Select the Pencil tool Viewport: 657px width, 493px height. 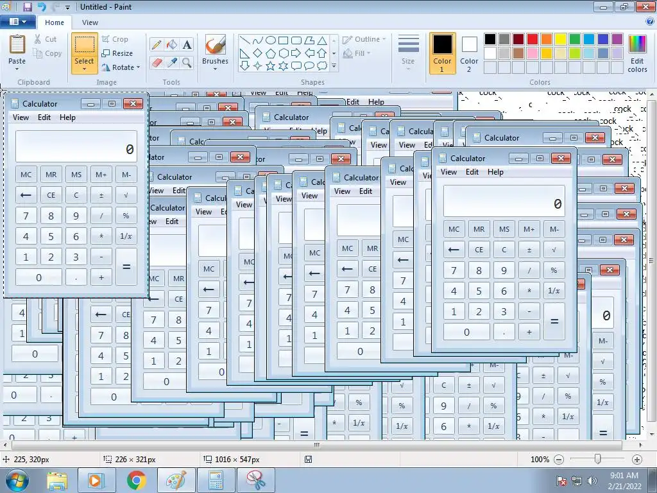pos(157,44)
